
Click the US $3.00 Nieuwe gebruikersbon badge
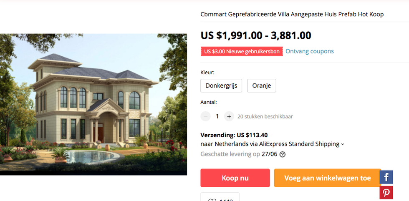tap(242, 51)
